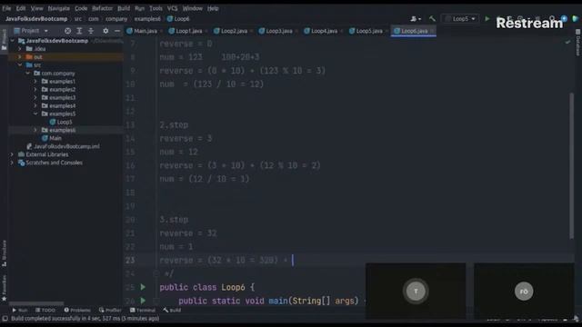Open the VCS menu
The width and height of the screenshot is (582, 327).
point(172,8)
